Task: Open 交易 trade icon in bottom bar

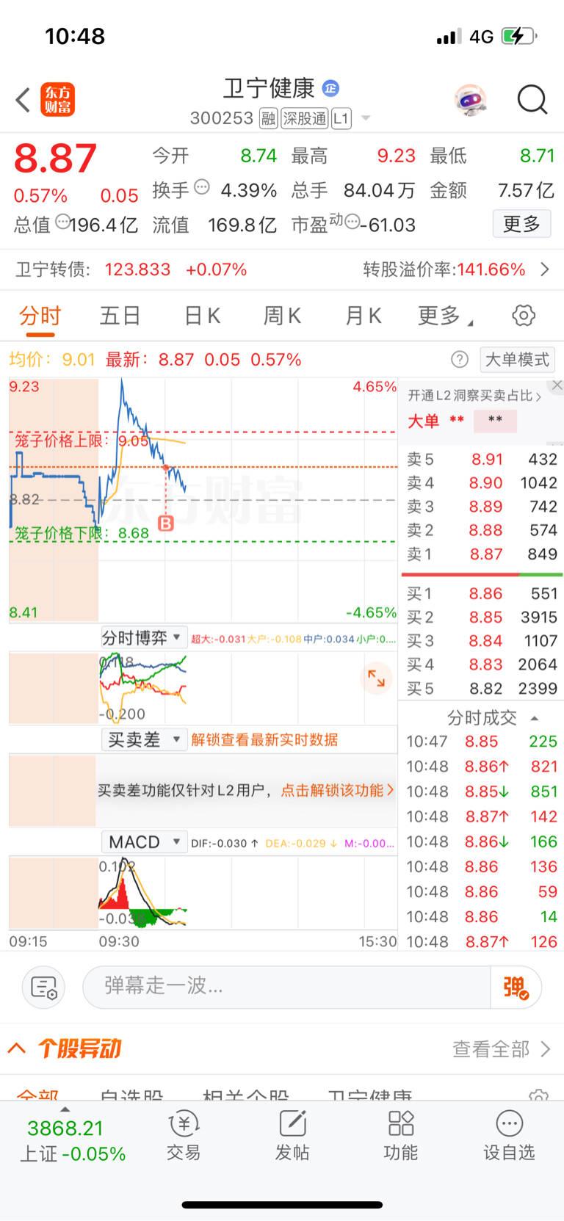Action: tap(184, 1136)
